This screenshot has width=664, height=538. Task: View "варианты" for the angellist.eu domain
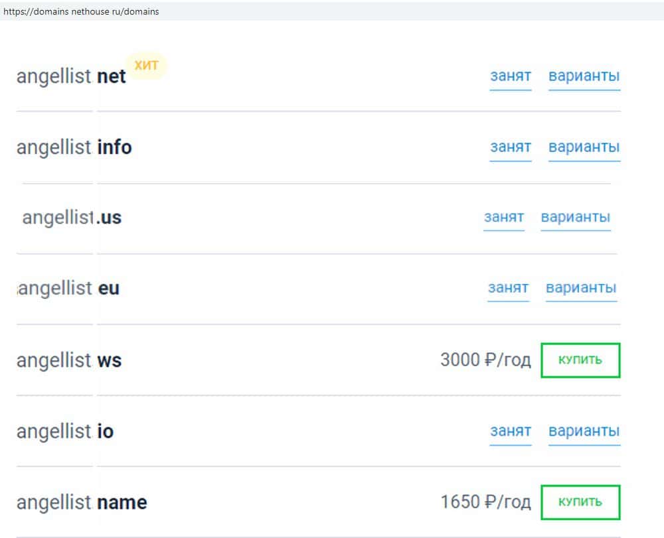(581, 289)
